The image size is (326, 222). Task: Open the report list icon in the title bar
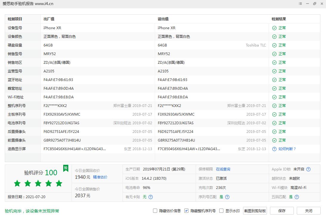pyautogui.click(x=300, y=4)
